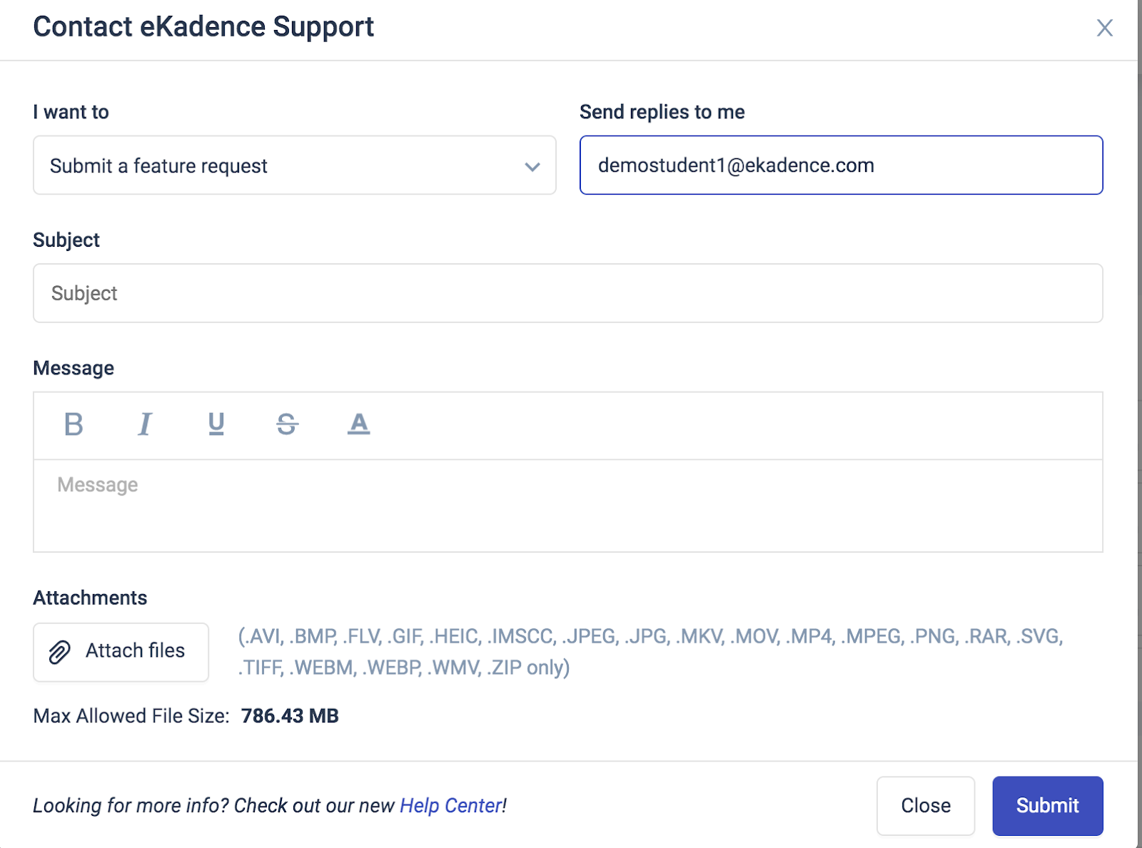Click the 'Message' section label
The image size is (1142, 848).
74,368
